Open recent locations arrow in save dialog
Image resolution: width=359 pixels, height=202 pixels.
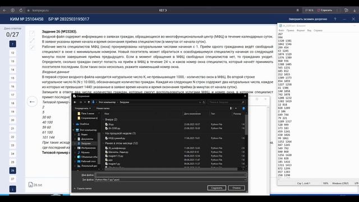(85, 102)
